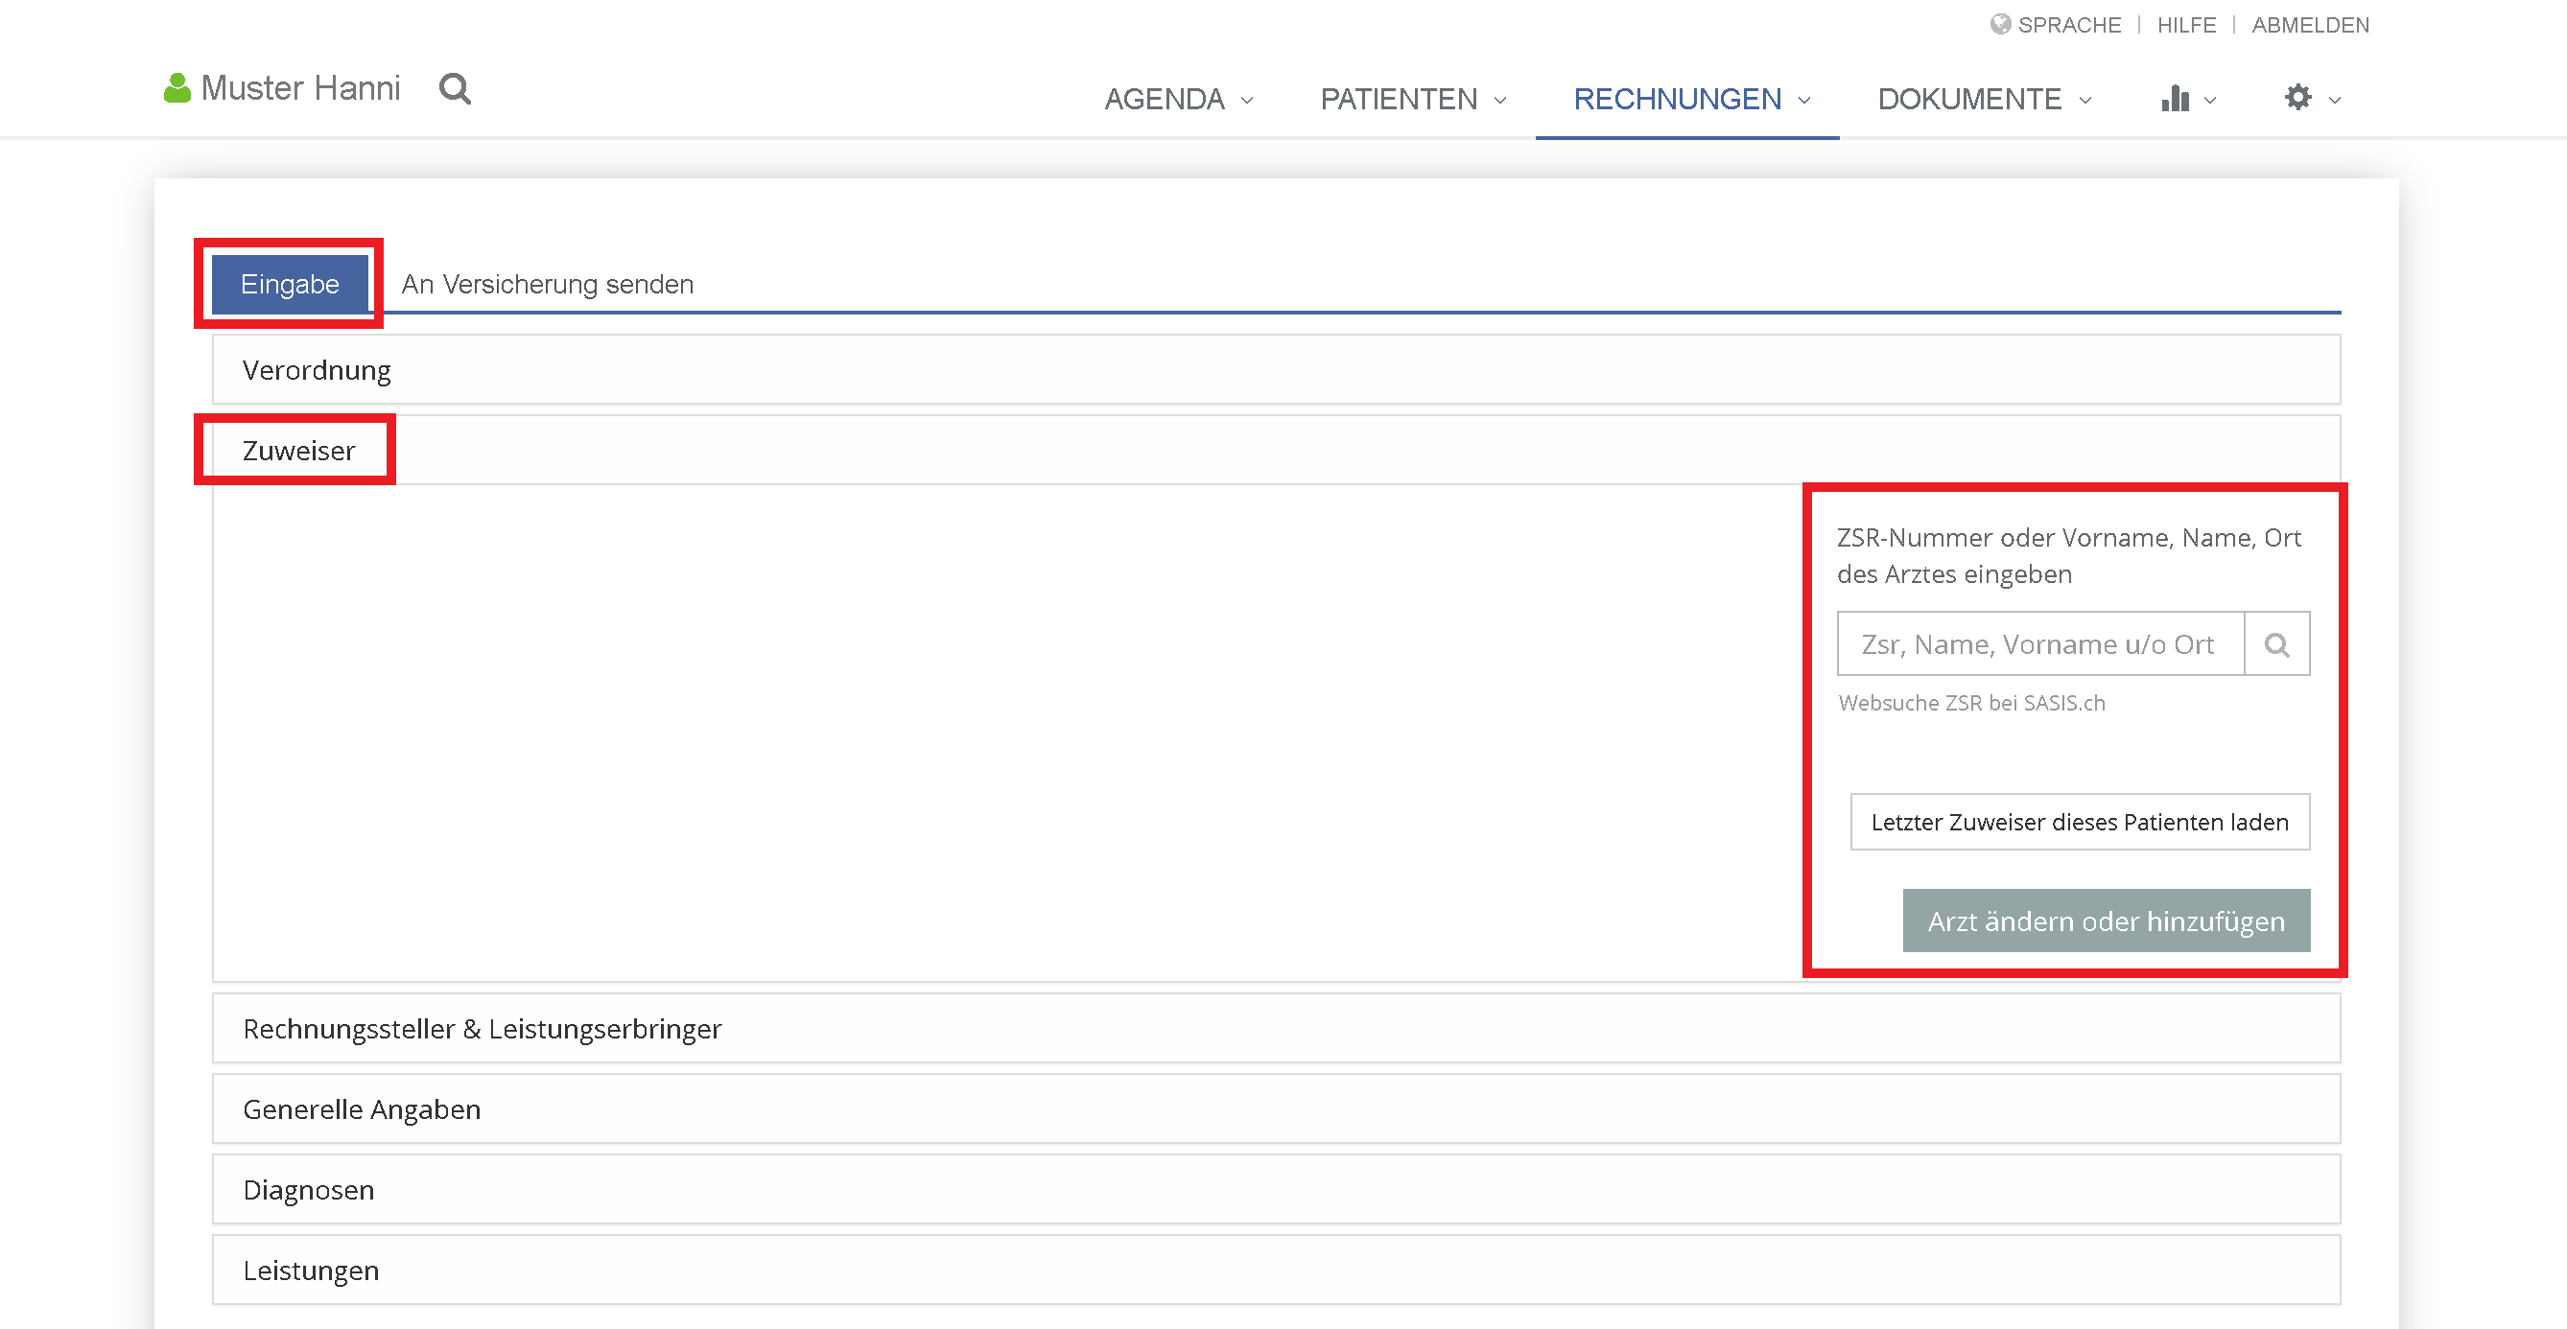Click the ZSR search magnifier button
This screenshot has height=1329, width=2567.
coord(2277,643)
